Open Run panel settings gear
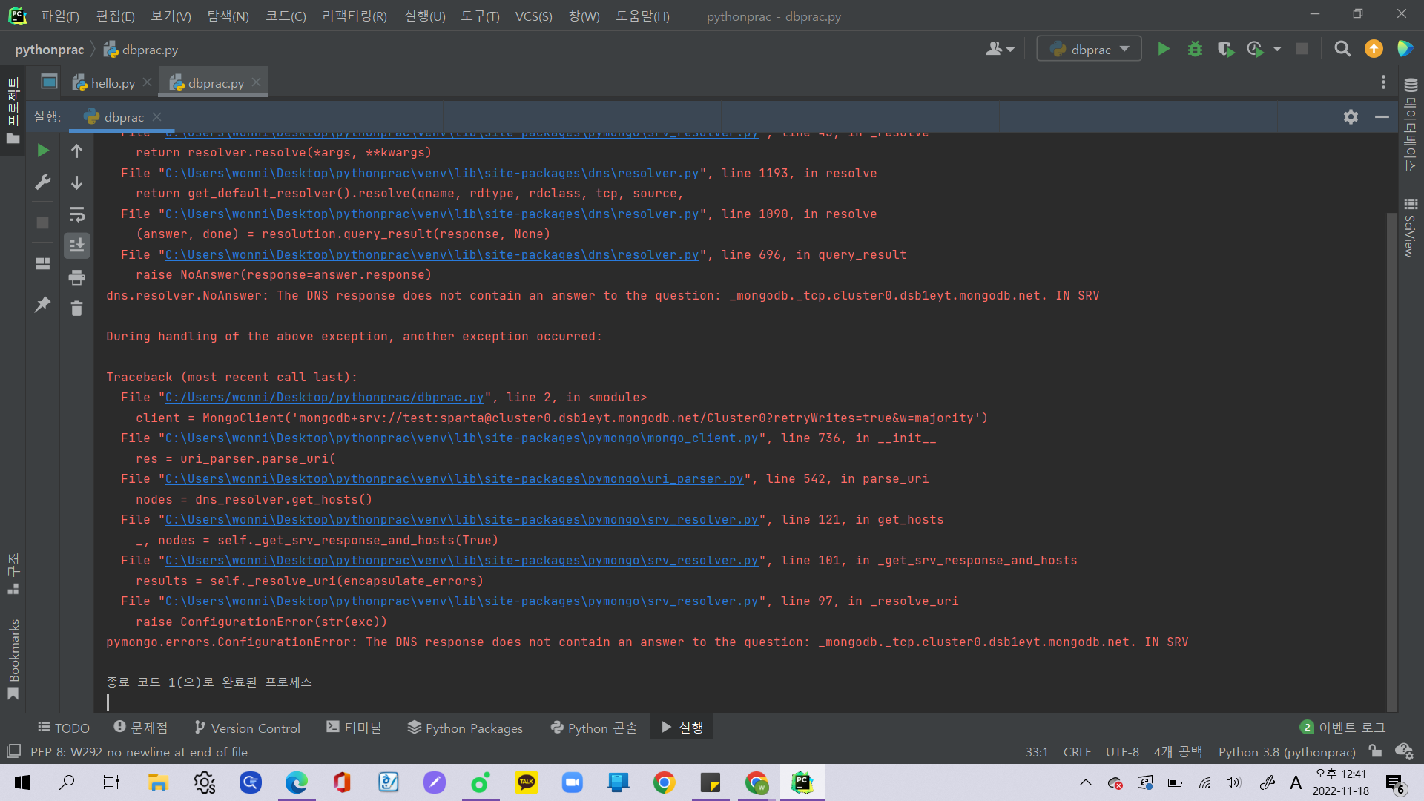 [1351, 116]
